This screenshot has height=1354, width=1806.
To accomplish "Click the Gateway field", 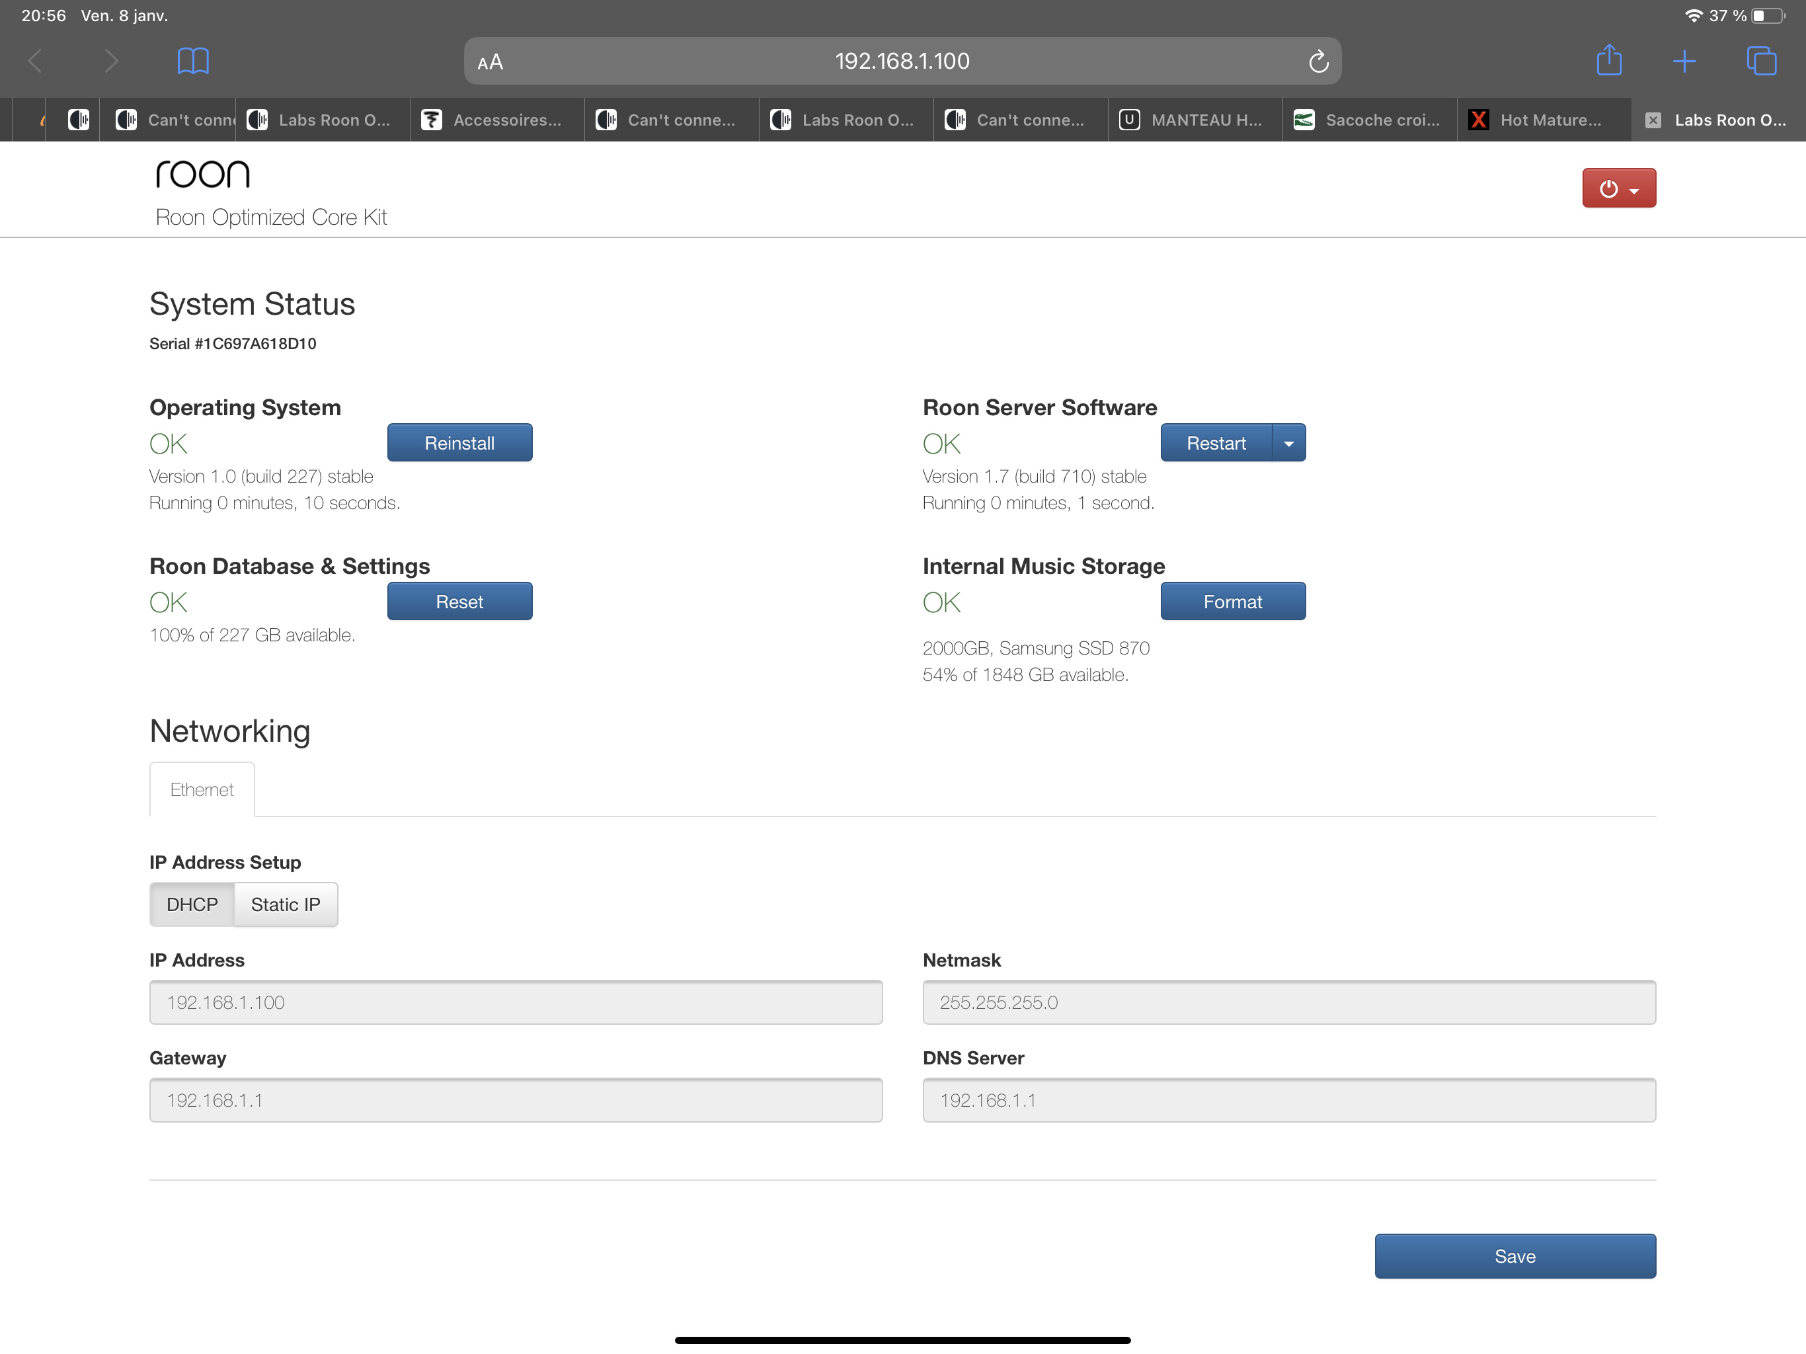I will coord(516,1100).
